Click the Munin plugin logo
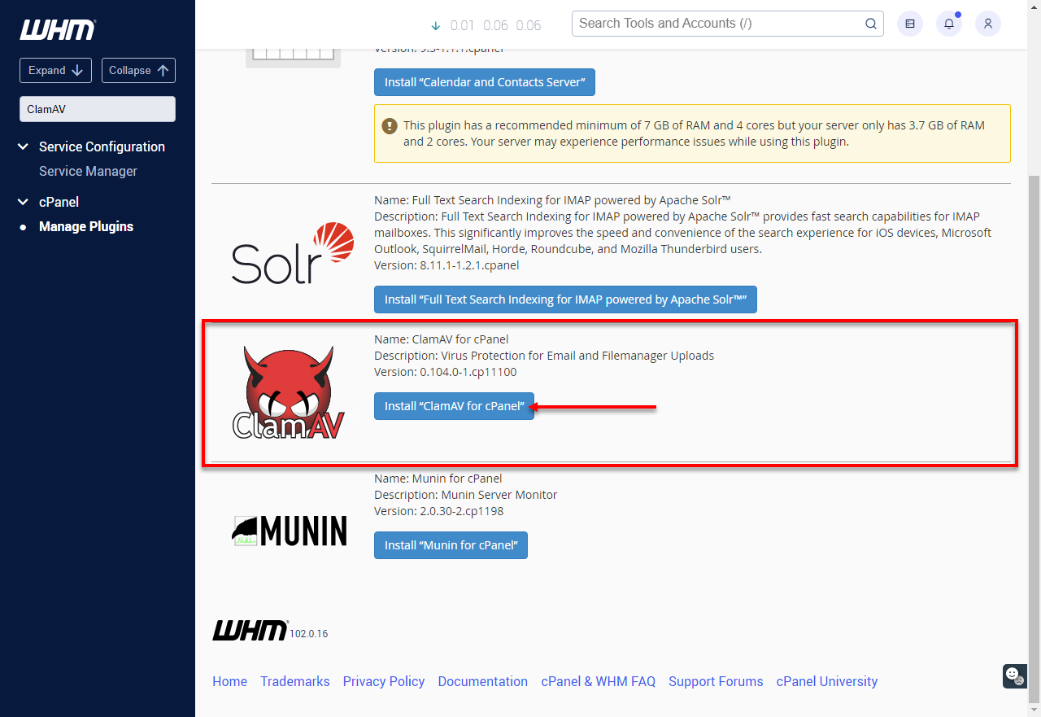This screenshot has width=1041, height=717. (x=290, y=531)
